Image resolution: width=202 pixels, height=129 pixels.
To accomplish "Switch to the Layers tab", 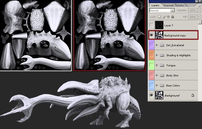I will point(155,6).
